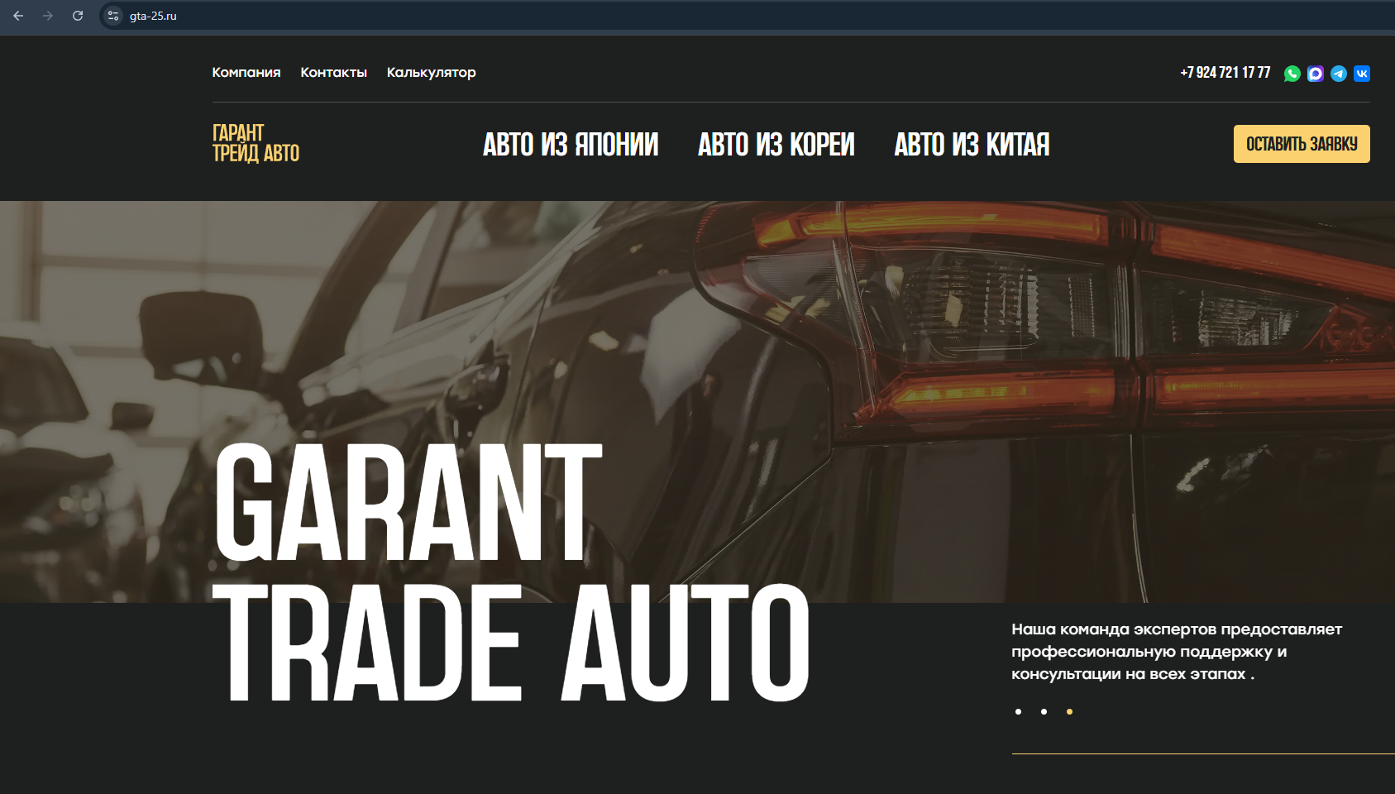Screen dimensions: 1395x794
Task: Click the Garant Trade Auto hero headline
Action: coord(511,572)
